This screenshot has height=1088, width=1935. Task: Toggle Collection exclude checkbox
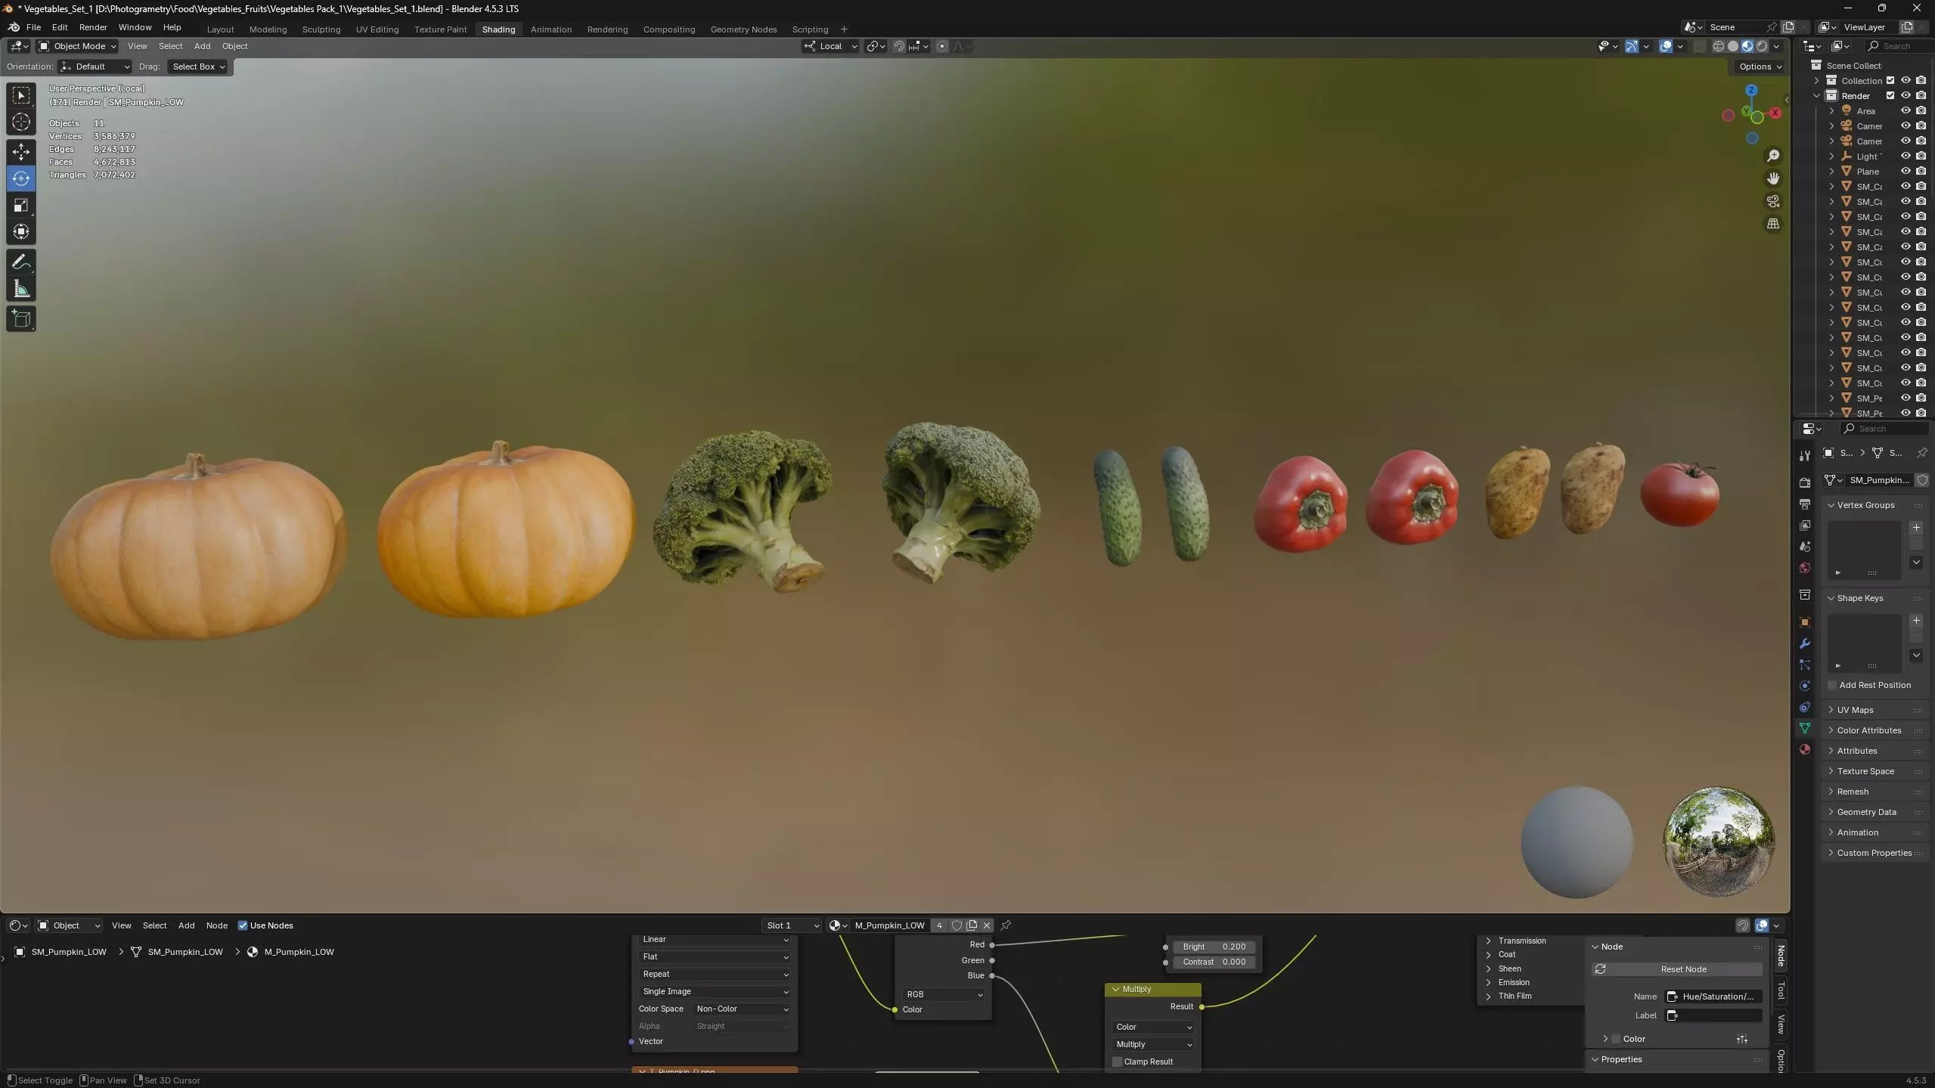click(x=1890, y=81)
